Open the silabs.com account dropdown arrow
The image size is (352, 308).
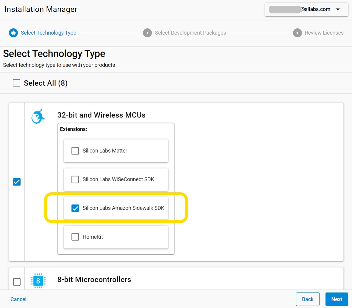[x=338, y=10]
